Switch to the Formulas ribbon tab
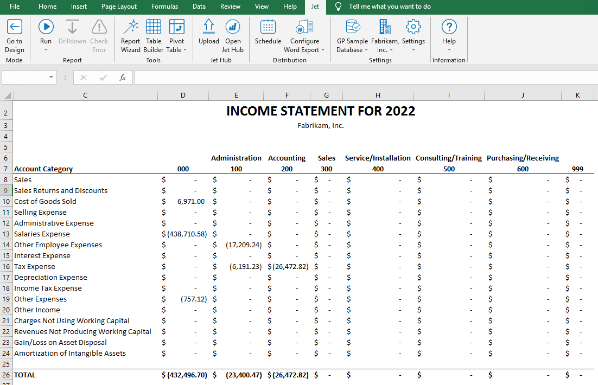The height and width of the screenshot is (385, 598). [x=164, y=7]
